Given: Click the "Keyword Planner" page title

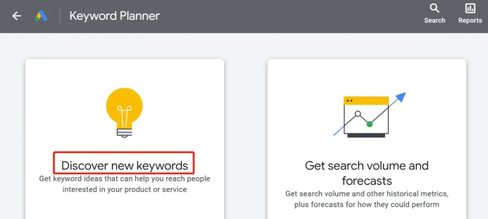Looking at the screenshot, I should point(114,16).
